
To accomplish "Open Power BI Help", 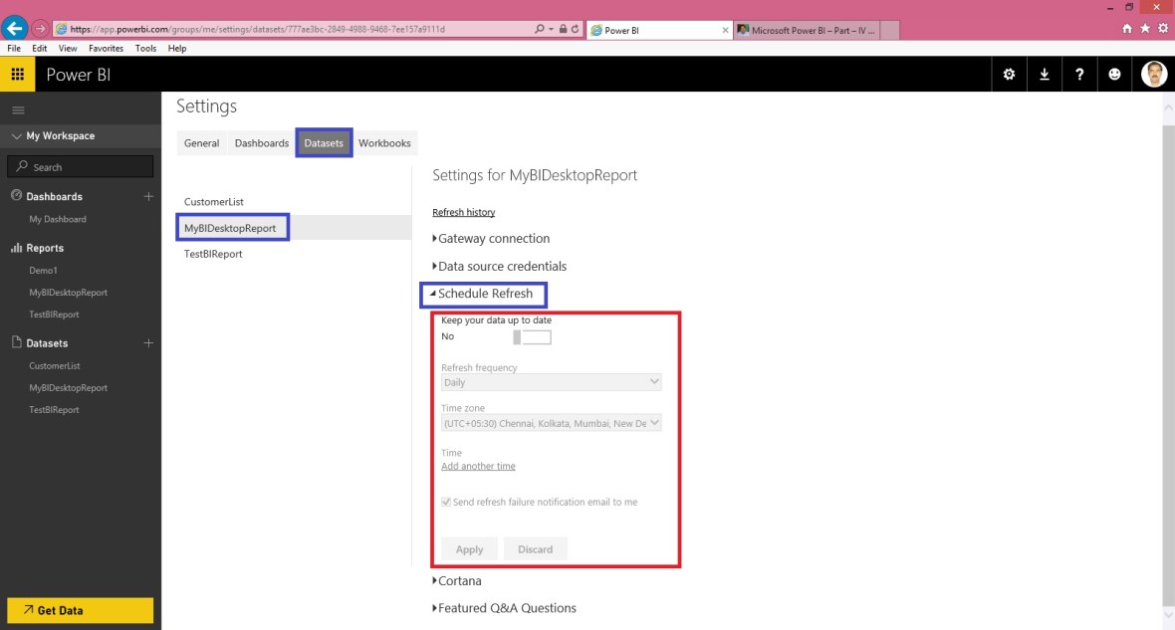I will 1079,74.
